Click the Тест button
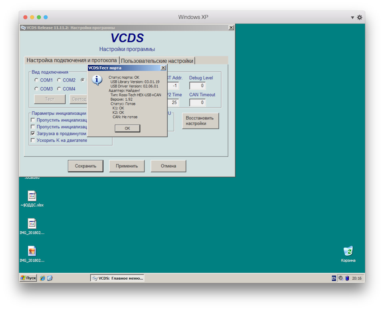 [50, 99]
